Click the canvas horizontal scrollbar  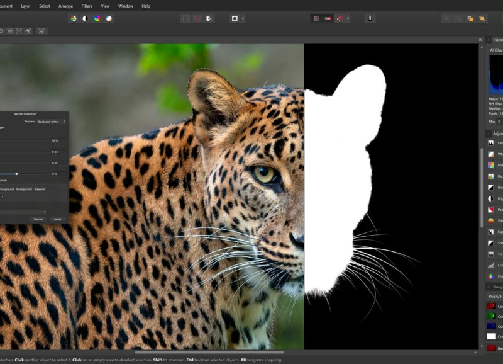coord(209,353)
